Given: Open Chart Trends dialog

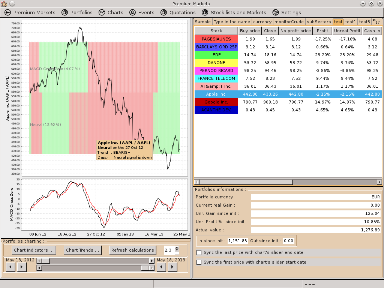Looking at the screenshot, I should click(x=82, y=250).
